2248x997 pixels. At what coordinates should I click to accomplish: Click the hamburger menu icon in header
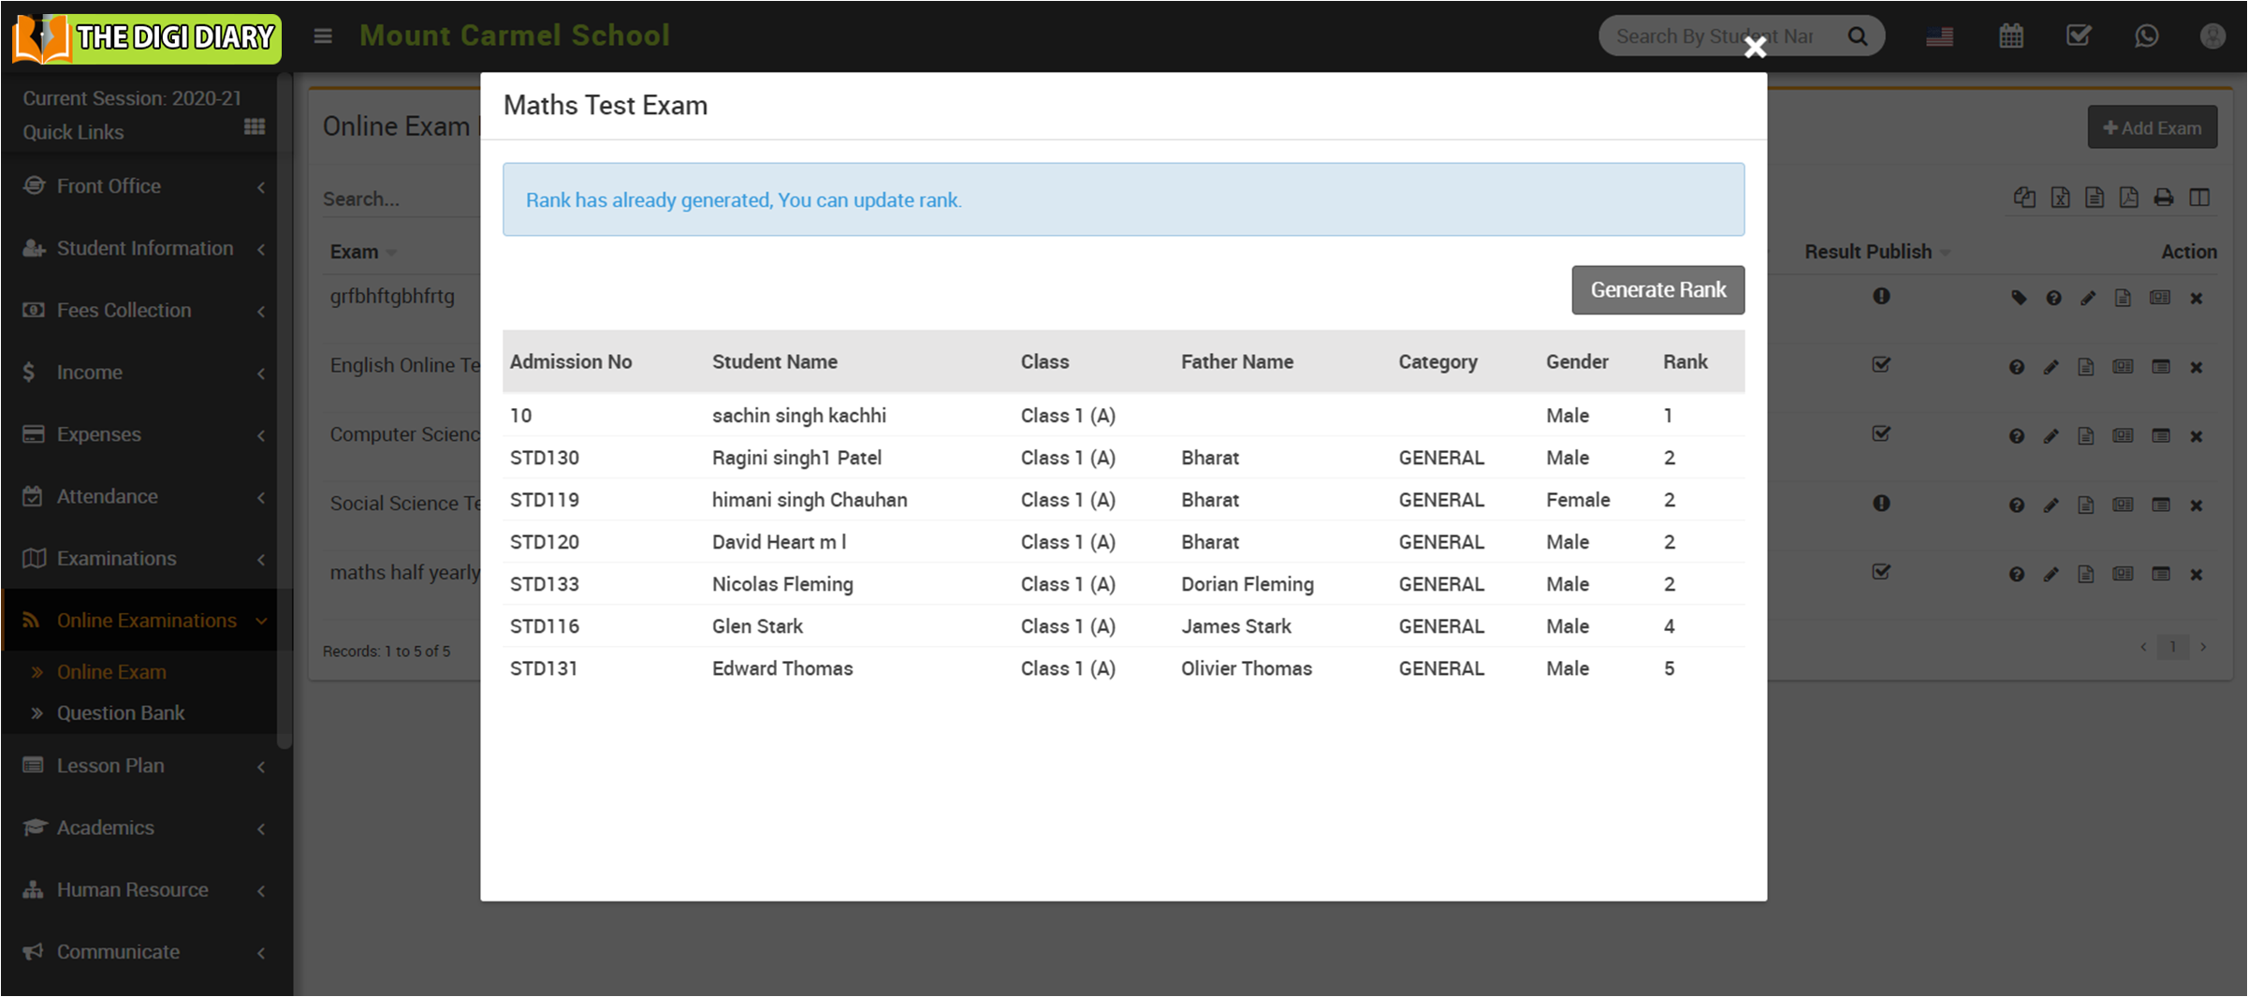[x=323, y=37]
